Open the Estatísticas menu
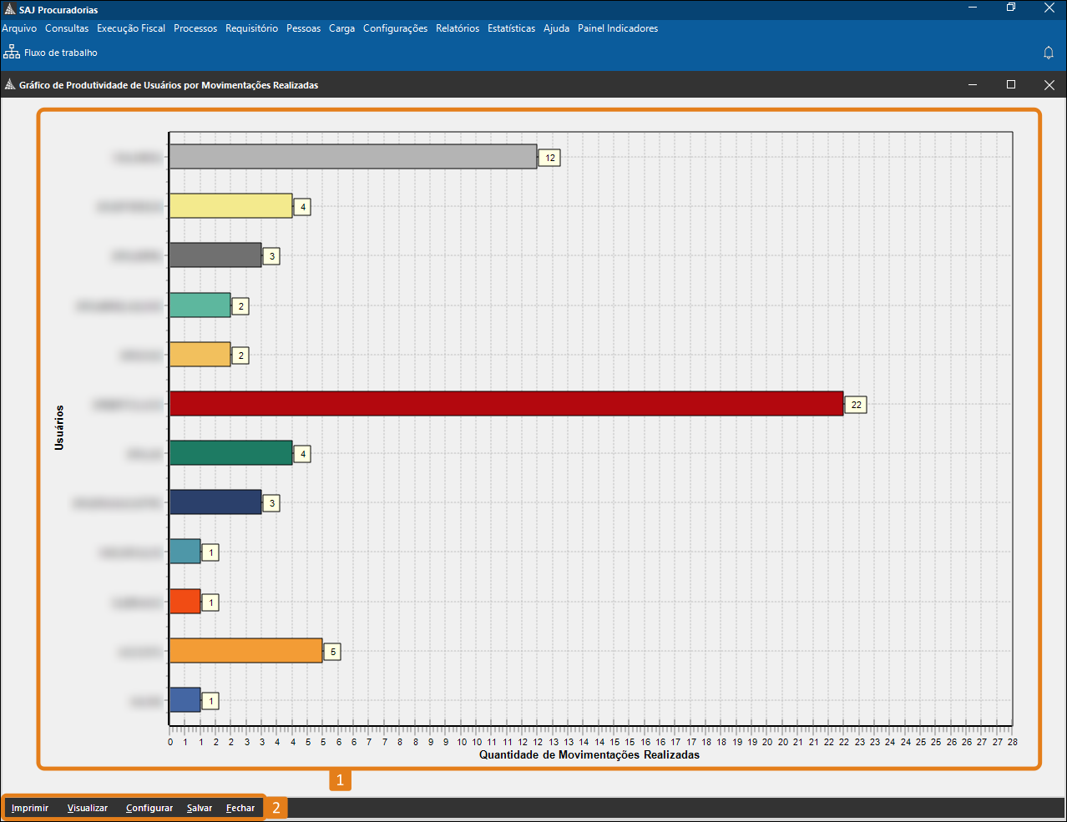The height and width of the screenshot is (822, 1067). 511,28
